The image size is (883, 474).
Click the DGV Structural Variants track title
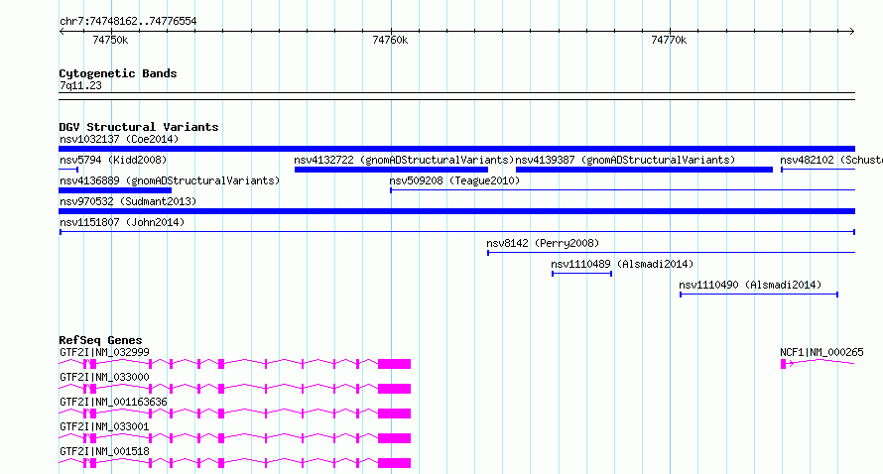(x=139, y=127)
